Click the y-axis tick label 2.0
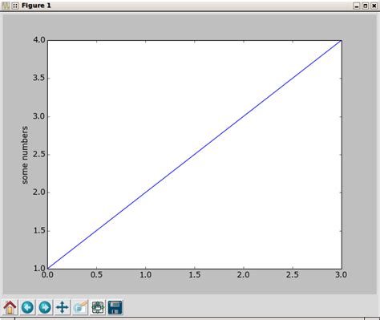Screen dimensions: 380x320 coord(39,192)
